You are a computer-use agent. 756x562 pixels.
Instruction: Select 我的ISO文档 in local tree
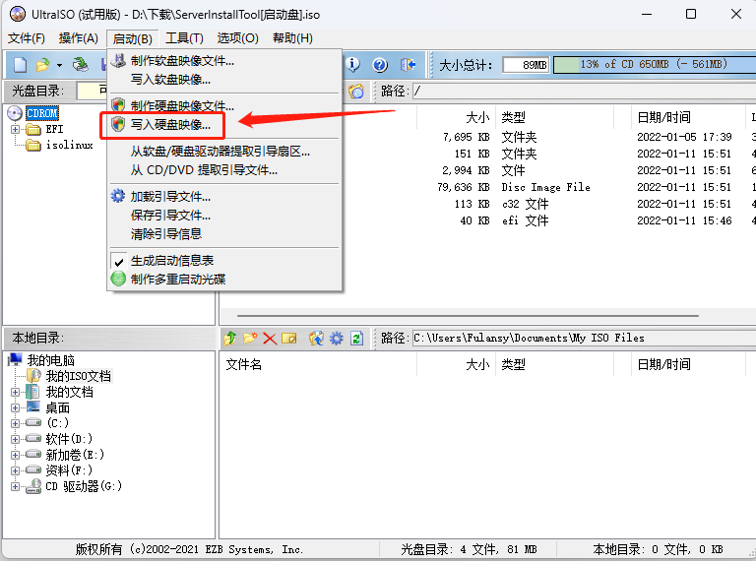79,376
